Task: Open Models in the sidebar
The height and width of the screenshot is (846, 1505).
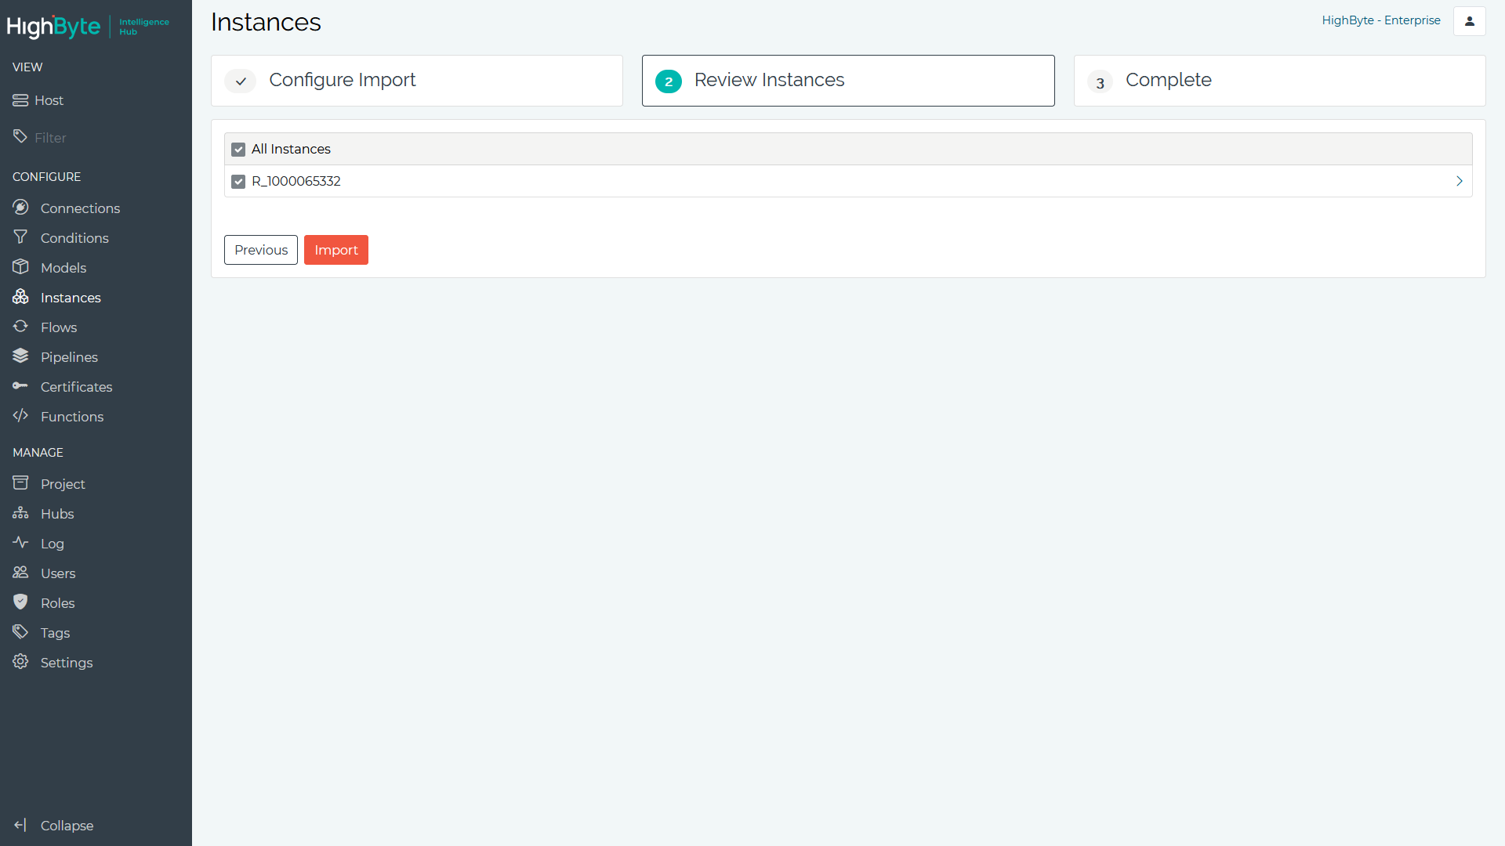Action: point(63,267)
